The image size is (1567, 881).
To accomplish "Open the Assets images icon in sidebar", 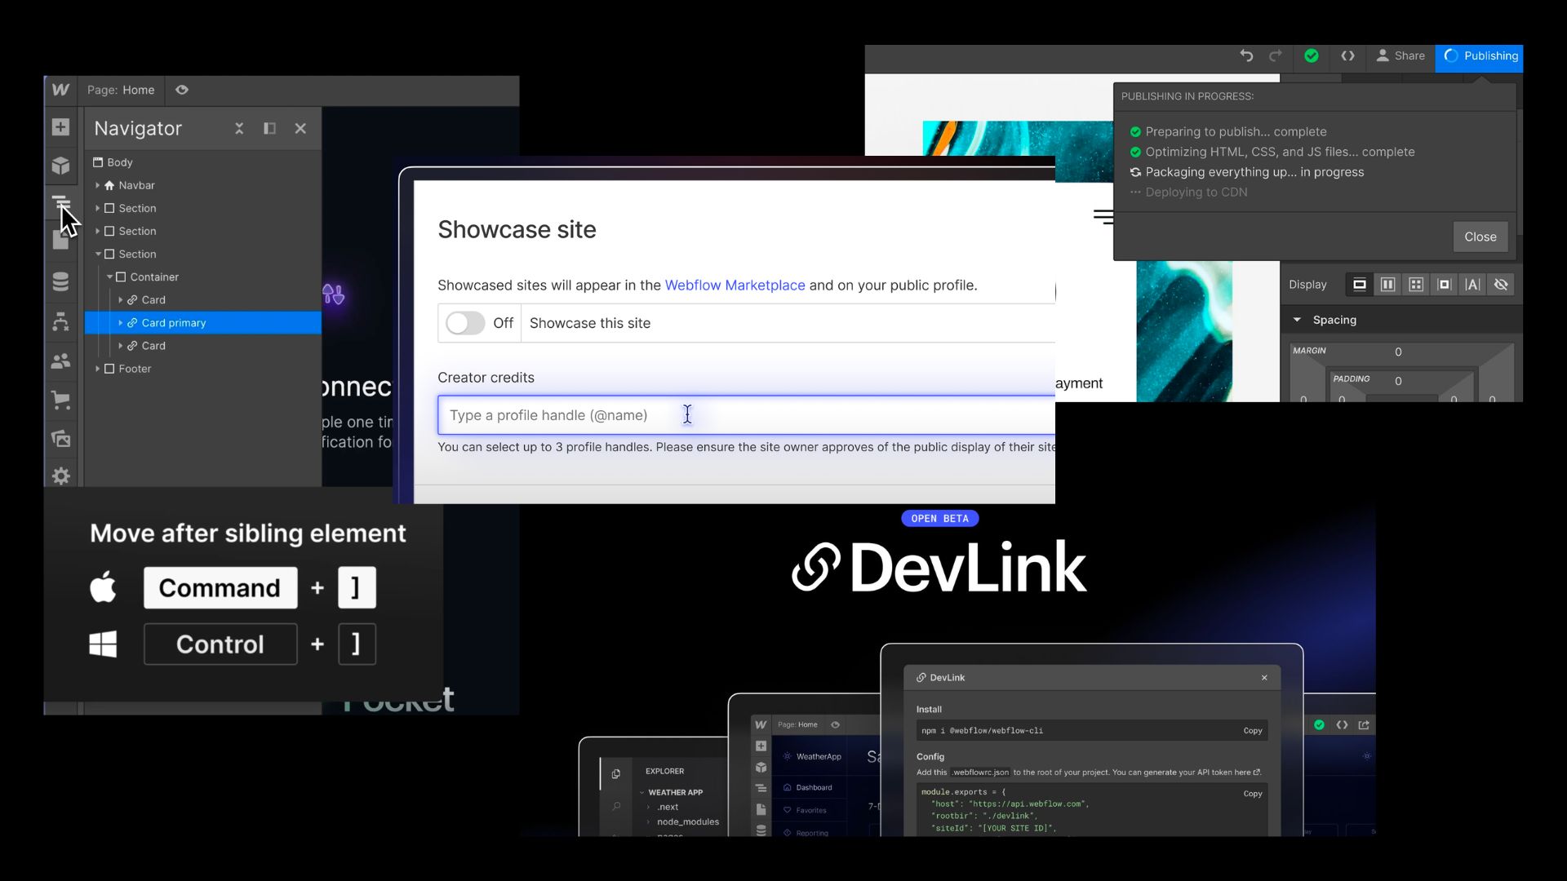I will [x=60, y=439].
